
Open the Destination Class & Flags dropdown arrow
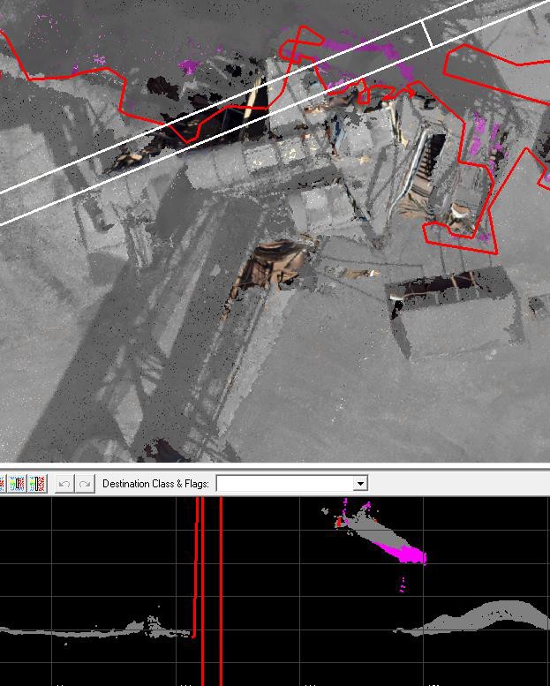pos(360,484)
